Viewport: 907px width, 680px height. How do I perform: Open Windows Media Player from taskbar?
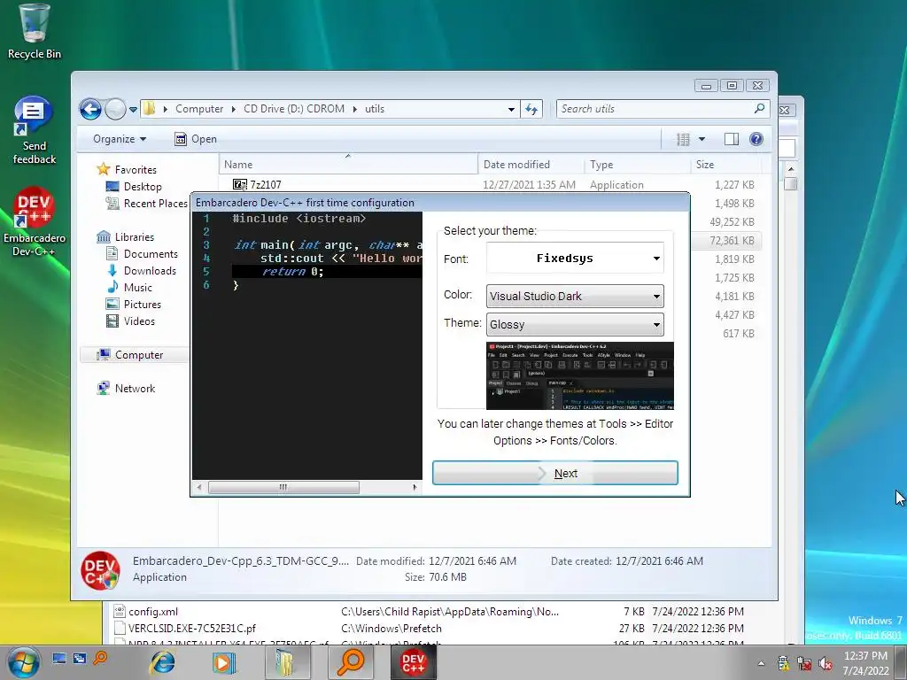(224, 662)
